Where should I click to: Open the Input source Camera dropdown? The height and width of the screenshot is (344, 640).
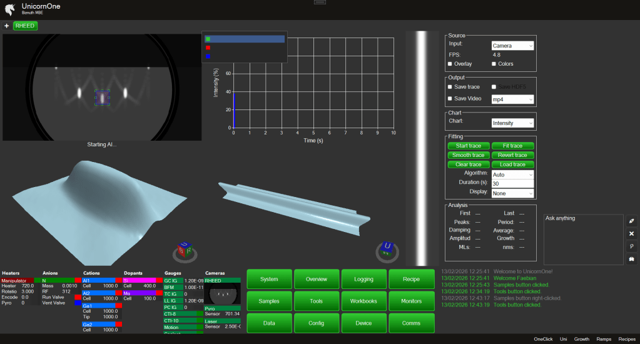click(512, 46)
